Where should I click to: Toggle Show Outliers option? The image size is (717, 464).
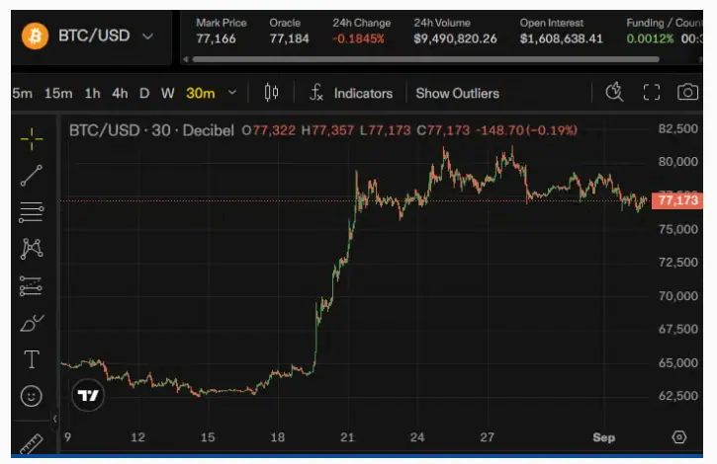pyautogui.click(x=457, y=93)
